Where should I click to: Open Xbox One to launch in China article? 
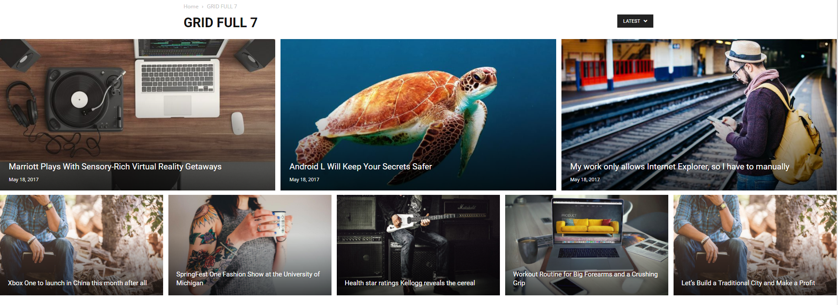pos(77,283)
